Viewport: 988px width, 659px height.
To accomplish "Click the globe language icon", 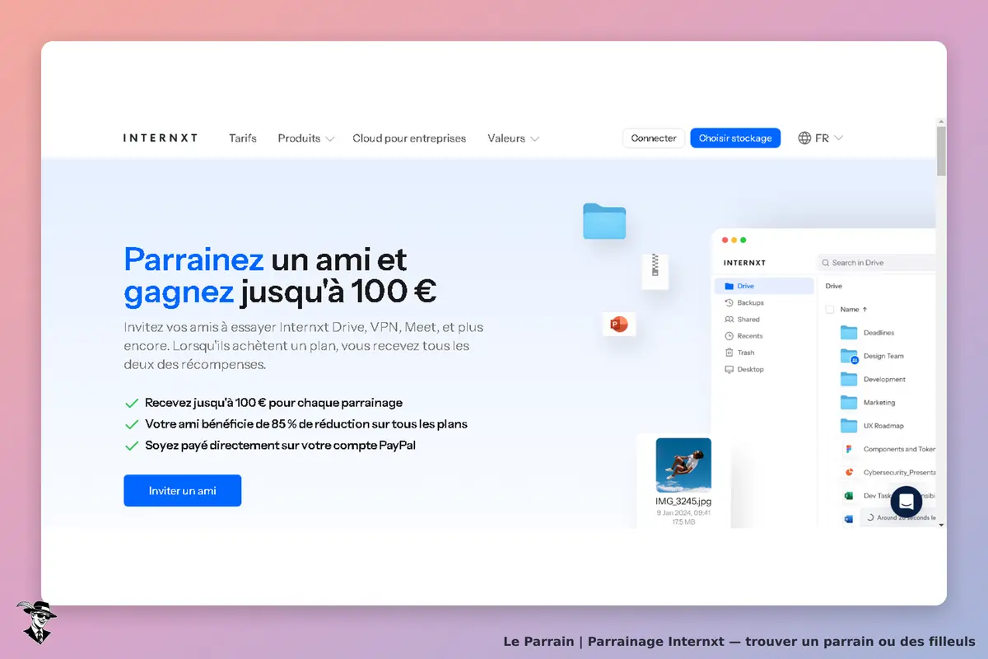I will coord(804,138).
